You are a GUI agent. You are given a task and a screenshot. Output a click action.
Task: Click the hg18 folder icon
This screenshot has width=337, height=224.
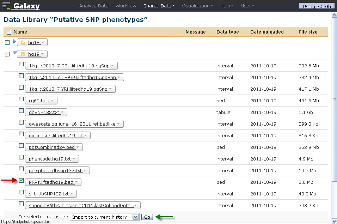(23, 43)
